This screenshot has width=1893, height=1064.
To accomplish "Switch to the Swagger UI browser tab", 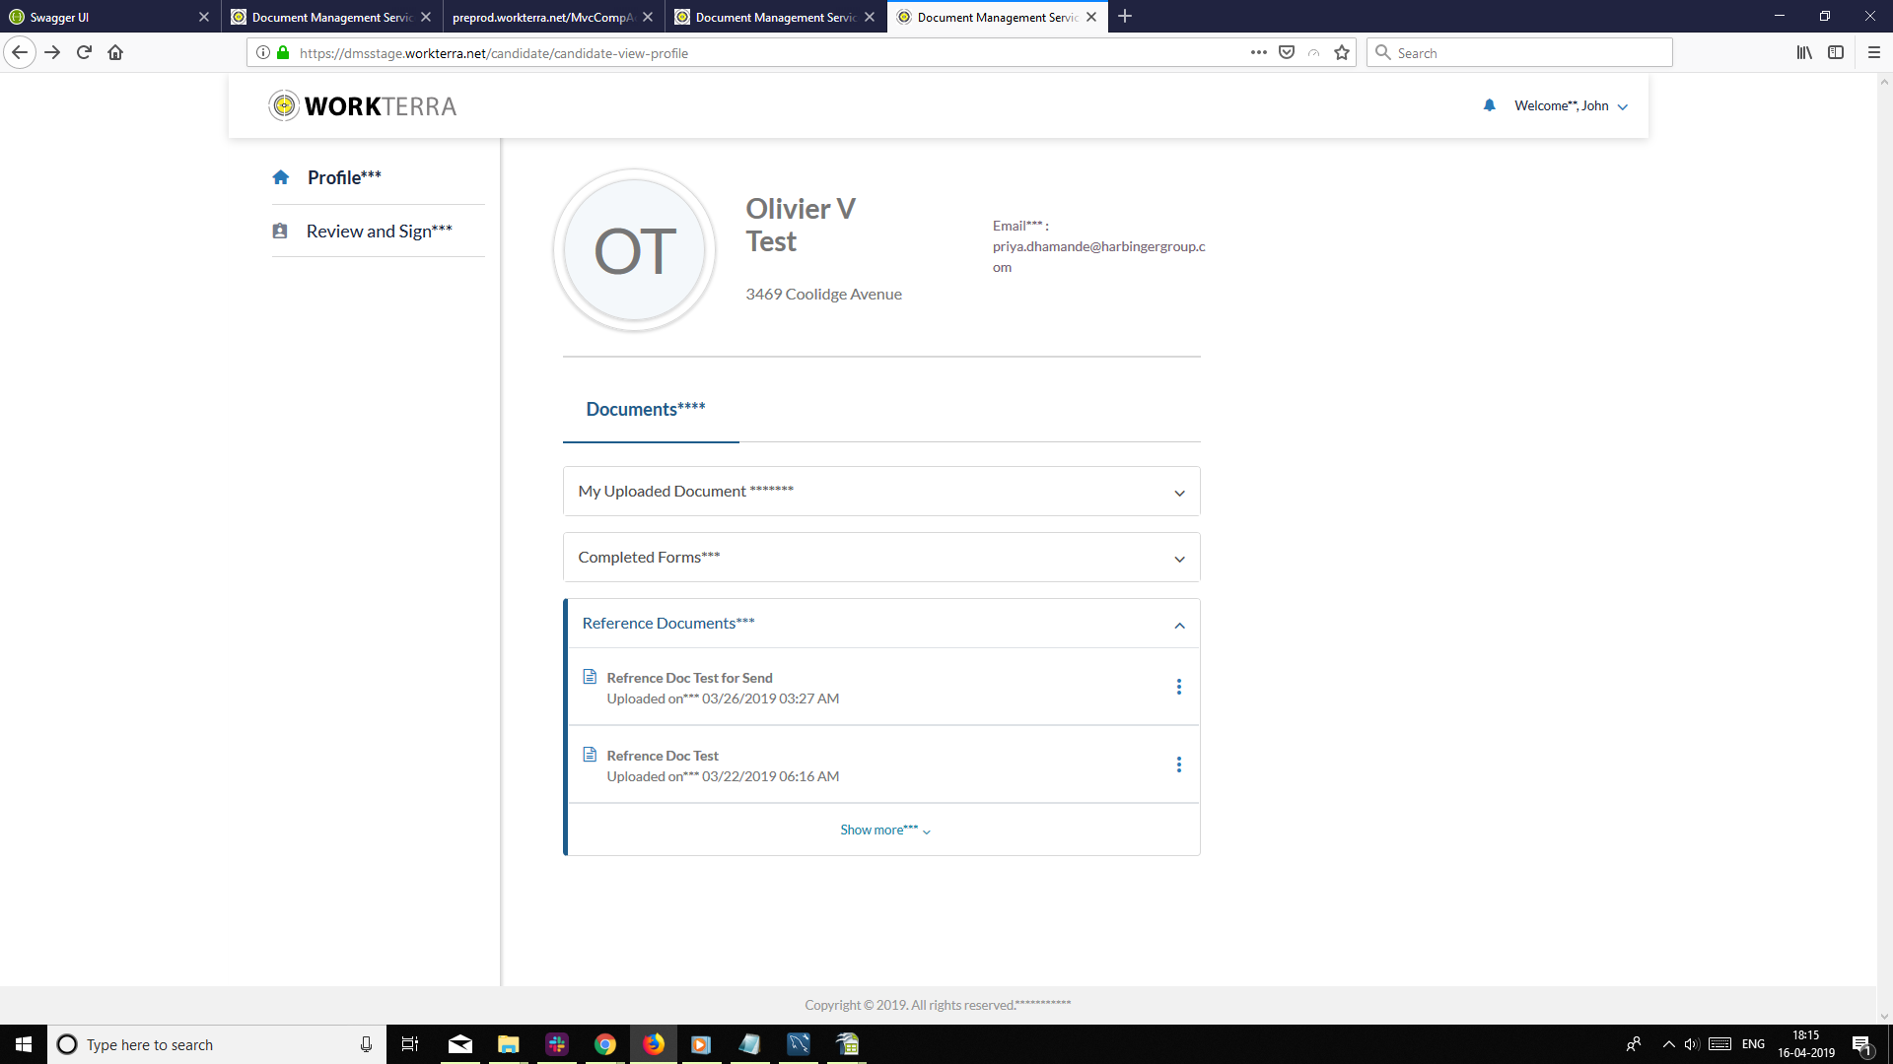I will 99,17.
